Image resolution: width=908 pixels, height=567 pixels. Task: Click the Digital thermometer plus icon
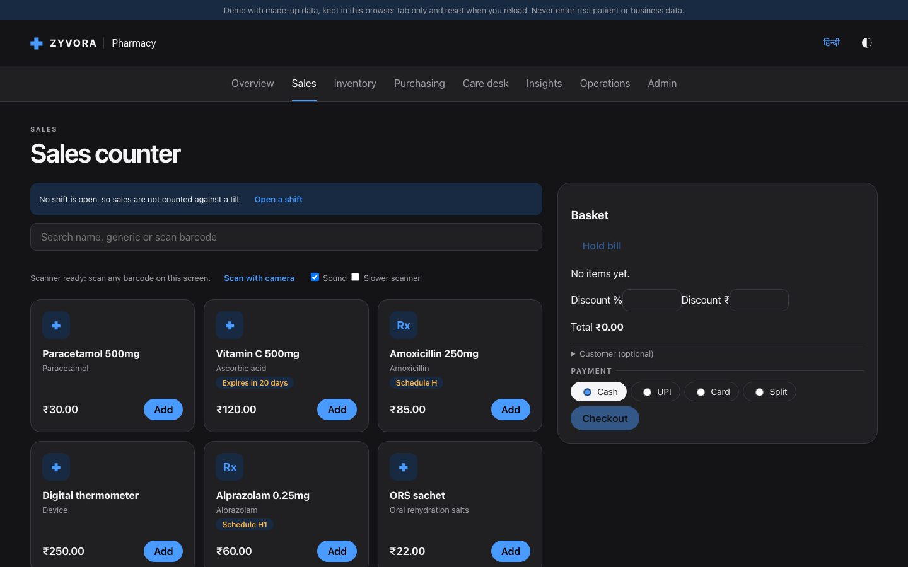(x=56, y=467)
